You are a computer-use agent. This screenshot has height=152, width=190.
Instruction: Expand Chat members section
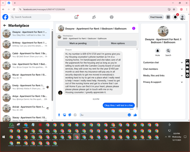point(163,69)
